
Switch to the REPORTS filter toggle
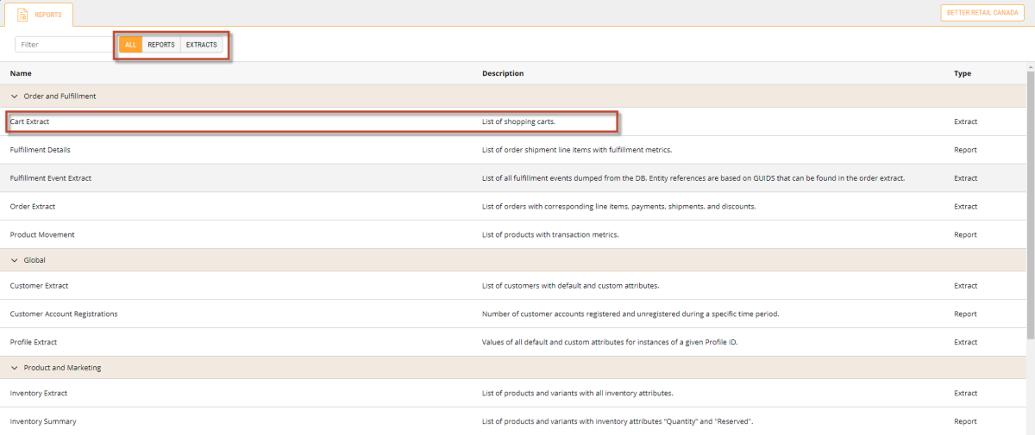tap(161, 45)
